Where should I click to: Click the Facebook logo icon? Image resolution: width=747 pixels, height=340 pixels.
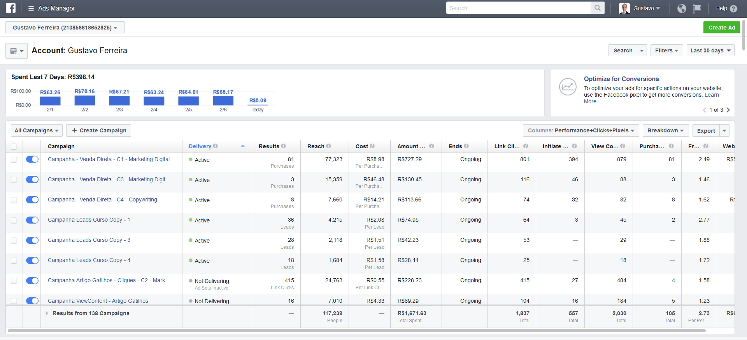[x=11, y=8]
